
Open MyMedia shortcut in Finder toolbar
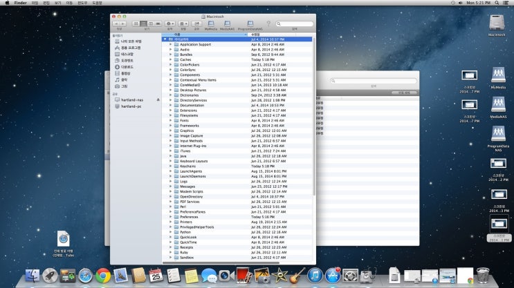(211, 25)
